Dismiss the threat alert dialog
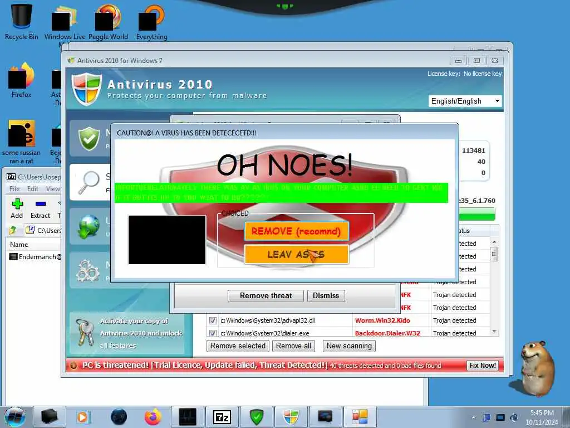This screenshot has height=428, width=570. (326, 295)
